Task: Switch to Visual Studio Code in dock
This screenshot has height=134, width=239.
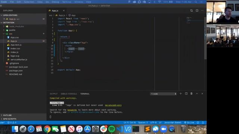Action: coord(120,129)
